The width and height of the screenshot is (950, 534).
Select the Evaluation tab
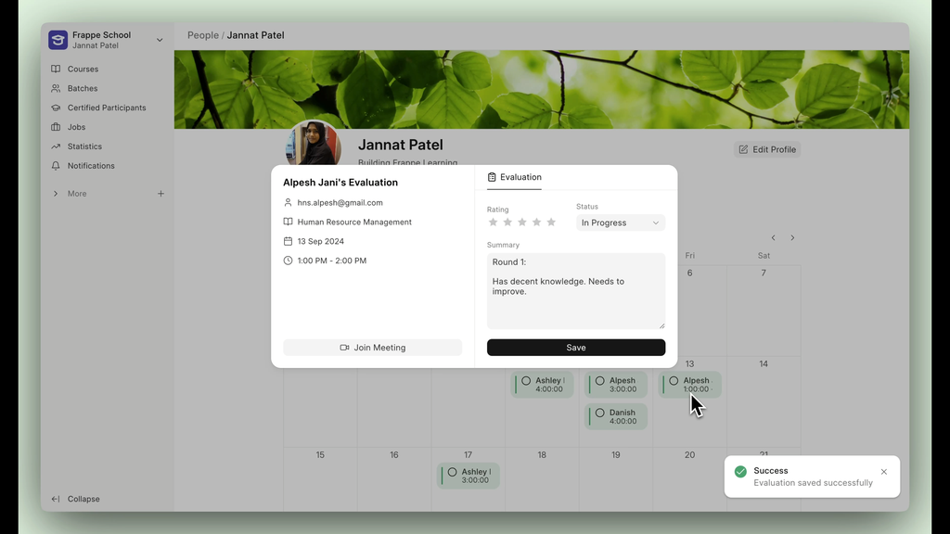click(514, 177)
